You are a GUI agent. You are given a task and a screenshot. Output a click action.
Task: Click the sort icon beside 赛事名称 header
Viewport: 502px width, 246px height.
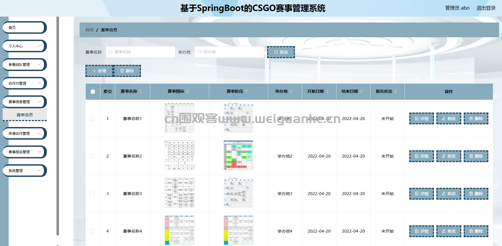(x=141, y=91)
